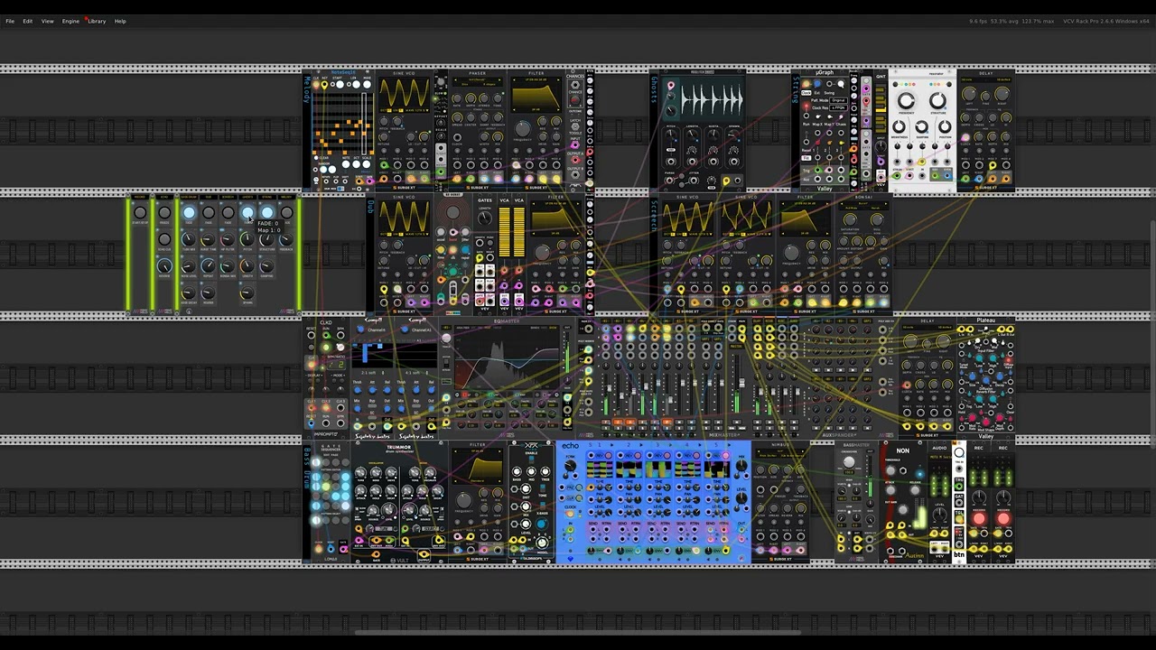Image resolution: width=1156 pixels, height=650 pixels.
Task: Click the EQMaster spectrum display
Action: point(507,357)
